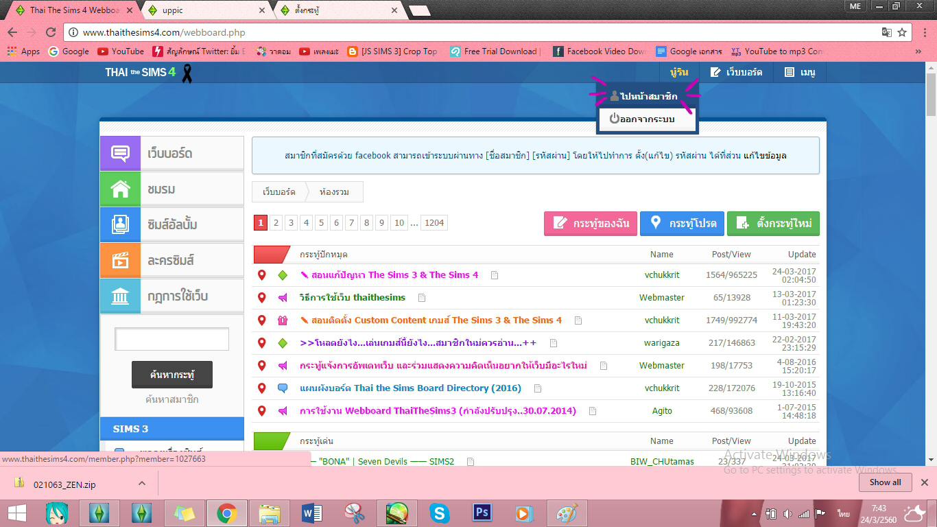Open the purple เว็บบอร์ด sidebar icon

[x=120, y=153]
